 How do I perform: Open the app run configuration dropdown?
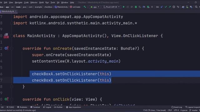94,7
